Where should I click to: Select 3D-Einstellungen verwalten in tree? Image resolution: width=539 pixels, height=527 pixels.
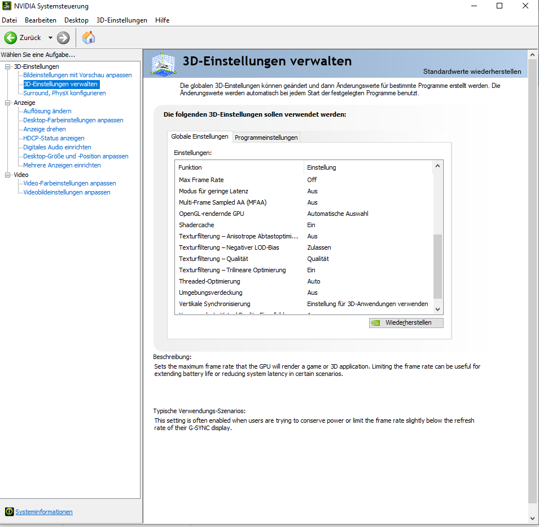click(x=61, y=84)
